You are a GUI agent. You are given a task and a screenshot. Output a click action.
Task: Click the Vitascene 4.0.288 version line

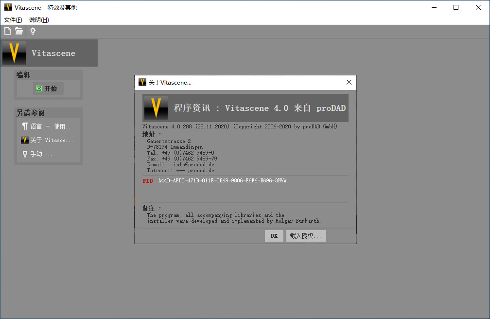pos(240,126)
